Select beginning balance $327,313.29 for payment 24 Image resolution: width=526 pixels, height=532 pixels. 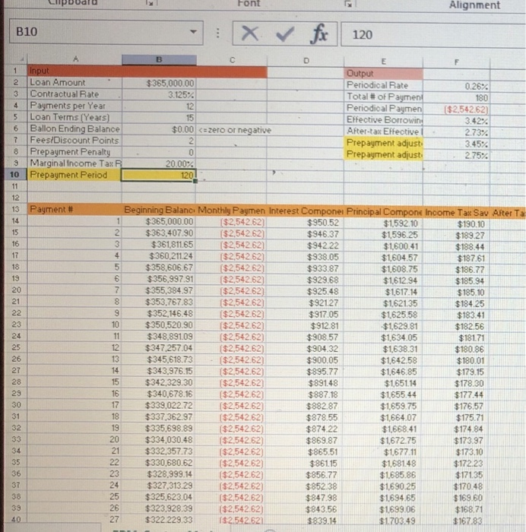point(159,486)
